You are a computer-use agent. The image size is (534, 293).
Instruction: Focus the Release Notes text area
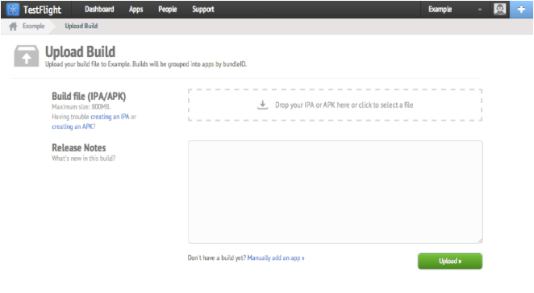point(335,192)
